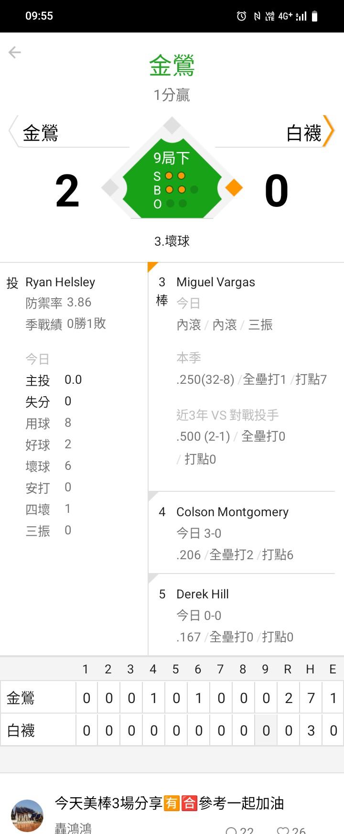Tap the alarm clock icon in status bar
The height and width of the screenshot is (834, 344).
point(241,16)
